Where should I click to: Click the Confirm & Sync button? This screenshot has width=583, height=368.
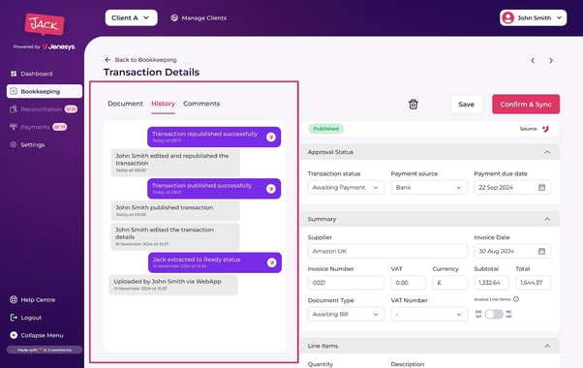tap(526, 104)
